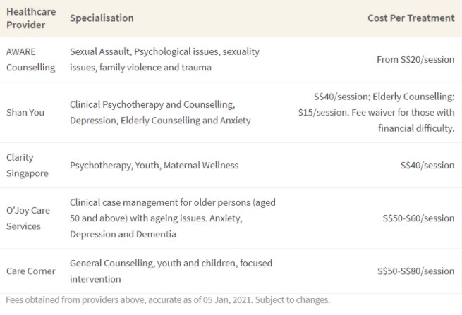
Task: Click the S$50-S$80/session price
Action: tap(415, 271)
